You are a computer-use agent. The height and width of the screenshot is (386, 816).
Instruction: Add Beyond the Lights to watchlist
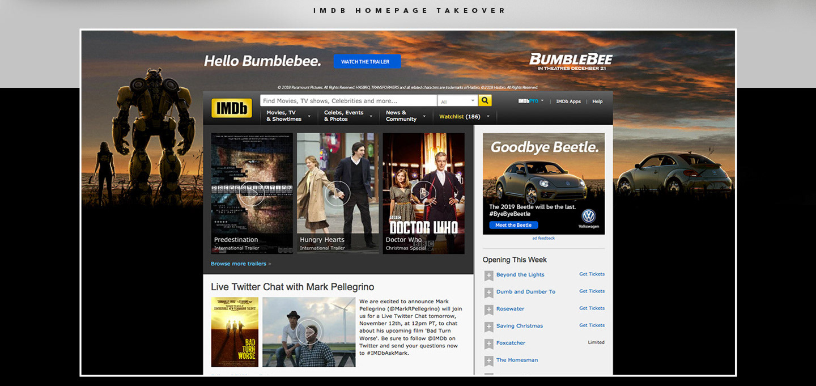[x=488, y=275]
